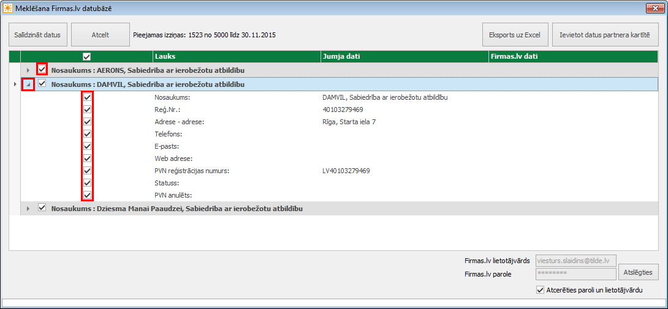
Task: Expand the AERONS company group
Action: click(x=28, y=70)
